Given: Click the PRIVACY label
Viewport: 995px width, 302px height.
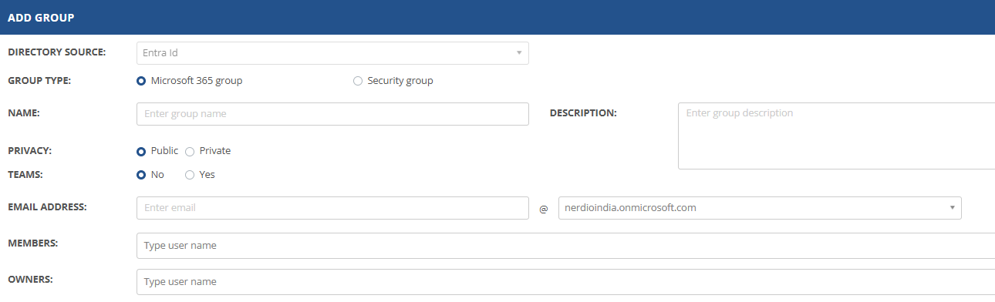Looking at the screenshot, I should click(x=30, y=150).
